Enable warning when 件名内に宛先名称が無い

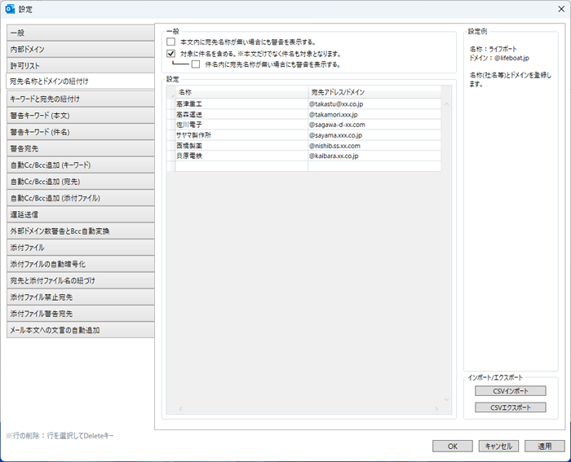(196, 64)
